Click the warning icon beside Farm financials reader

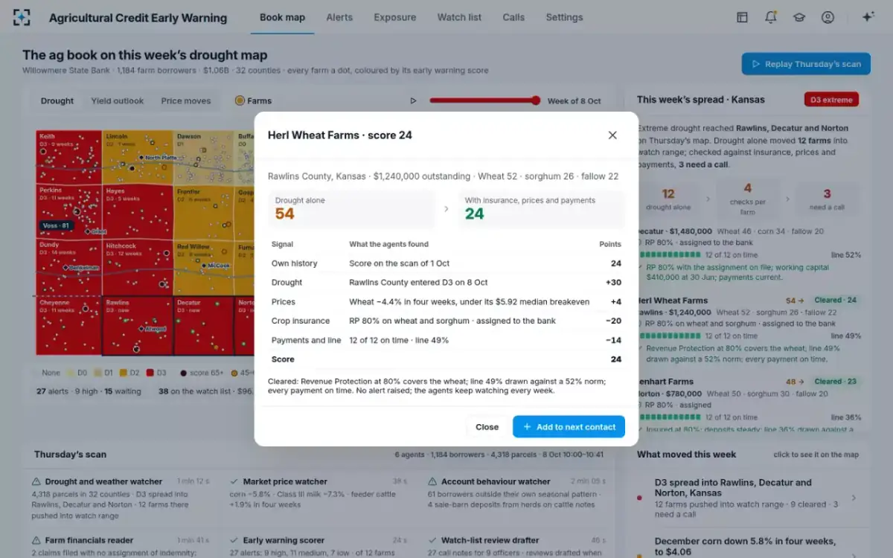tap(36, 540)
